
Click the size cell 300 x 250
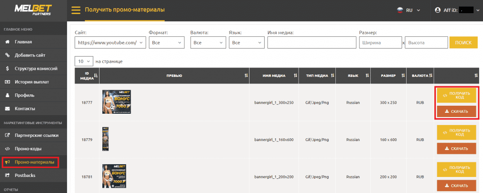tap(388, 102)
